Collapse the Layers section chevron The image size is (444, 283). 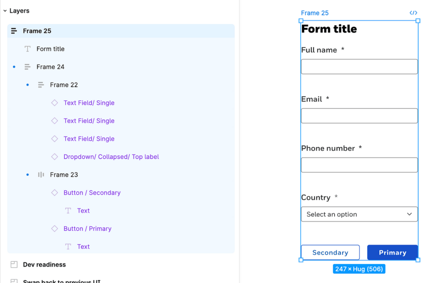[5, 11]
